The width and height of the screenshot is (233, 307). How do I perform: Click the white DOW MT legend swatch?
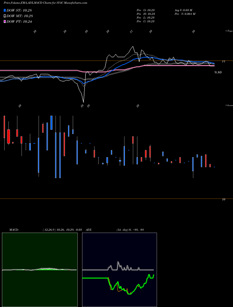[5, 16]
